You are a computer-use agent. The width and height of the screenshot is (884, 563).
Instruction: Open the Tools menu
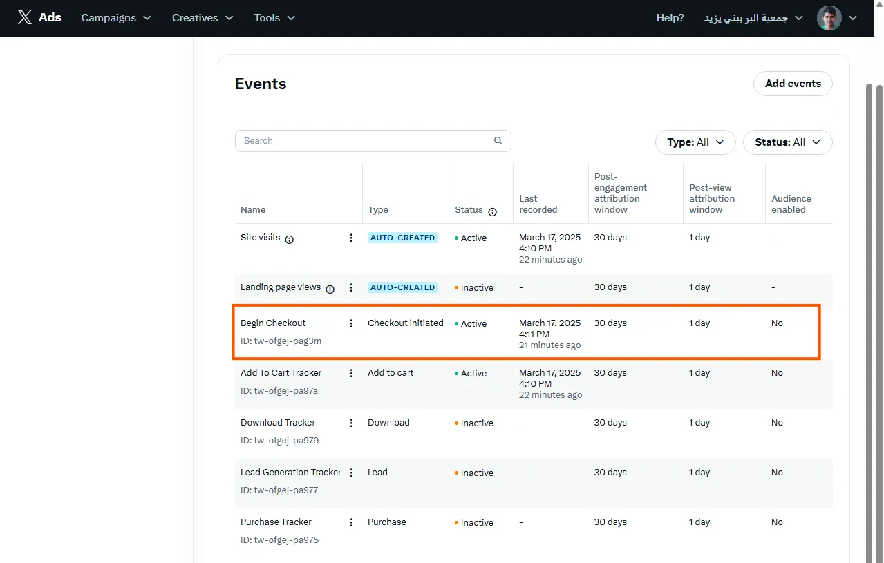(274, 18)
